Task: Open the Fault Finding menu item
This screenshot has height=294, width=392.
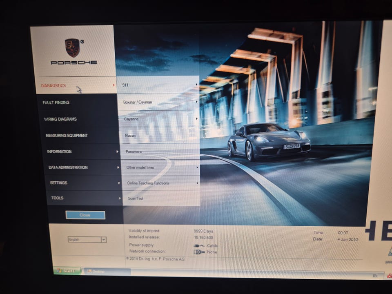Action: (x=78, y=102)
